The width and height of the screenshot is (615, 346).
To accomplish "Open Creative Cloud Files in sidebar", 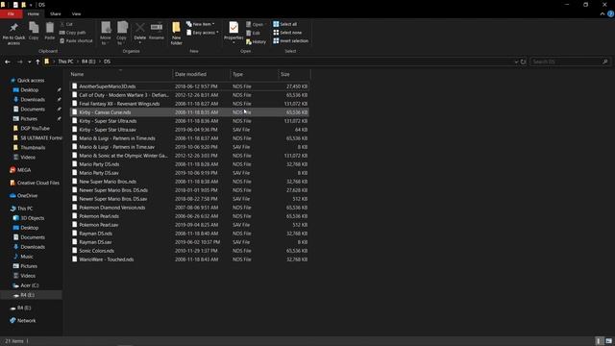I will [38, 183].
